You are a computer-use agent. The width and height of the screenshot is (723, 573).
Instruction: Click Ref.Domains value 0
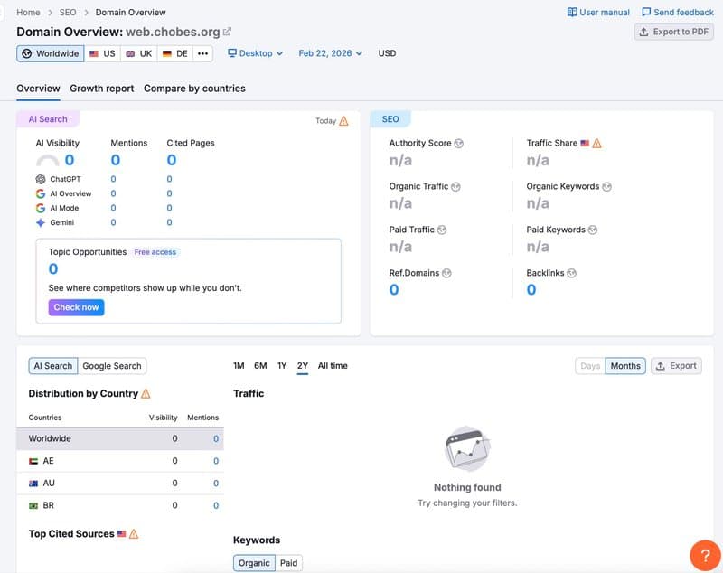click(x=394, y=290)
